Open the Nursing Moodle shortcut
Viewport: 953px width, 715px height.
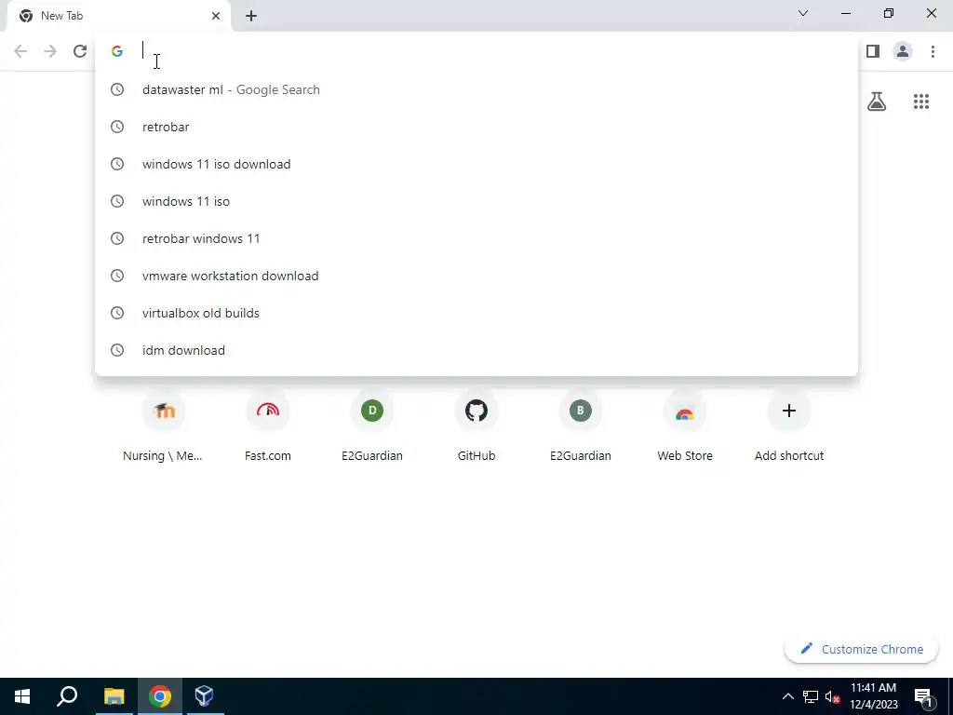(x=164, y=426)
